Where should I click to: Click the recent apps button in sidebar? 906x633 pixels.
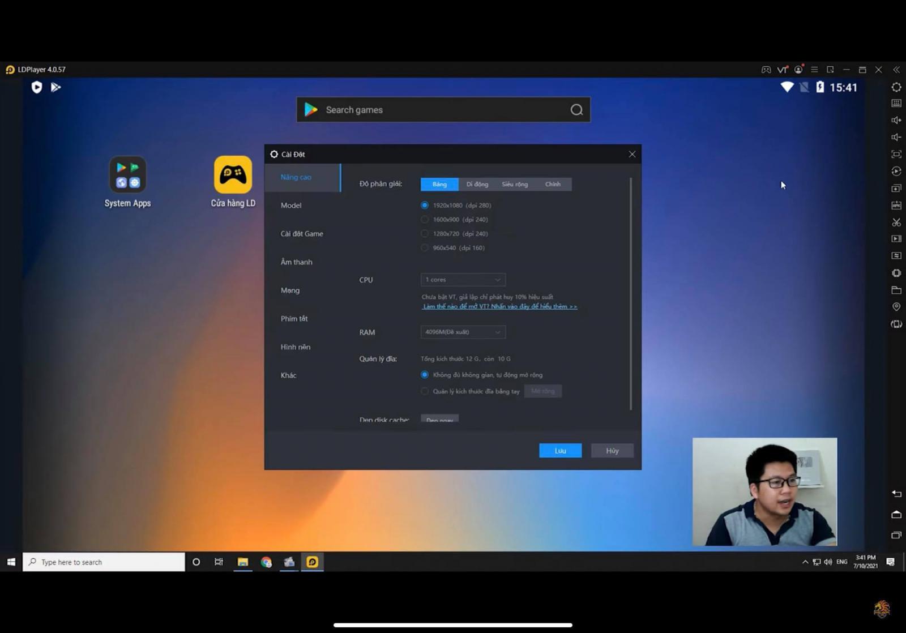pos(896,534)
